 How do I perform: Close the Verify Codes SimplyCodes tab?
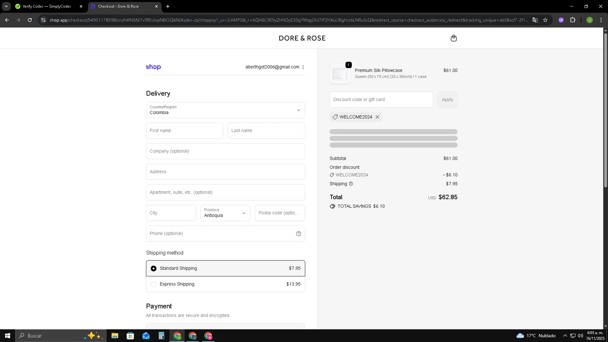coord(81,6)
